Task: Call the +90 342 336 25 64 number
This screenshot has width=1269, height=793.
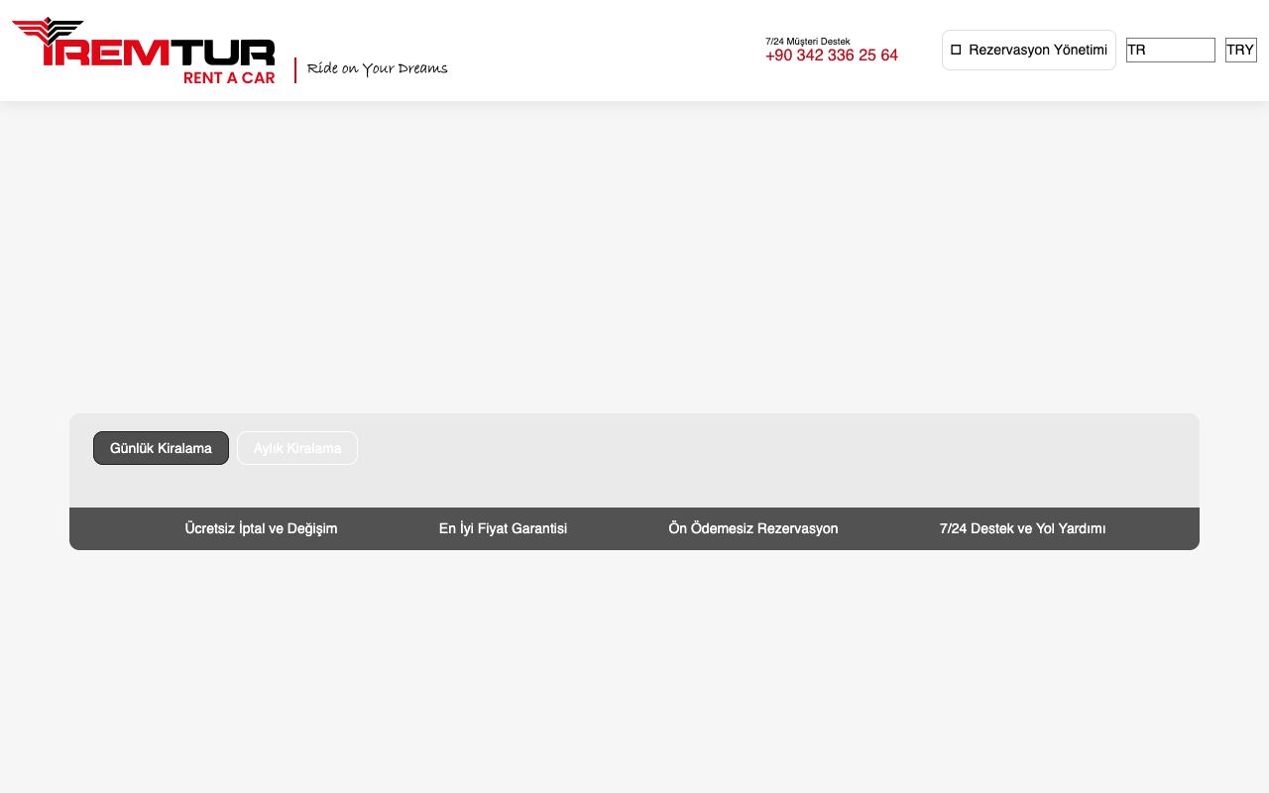Action: [x=832, y=56]
